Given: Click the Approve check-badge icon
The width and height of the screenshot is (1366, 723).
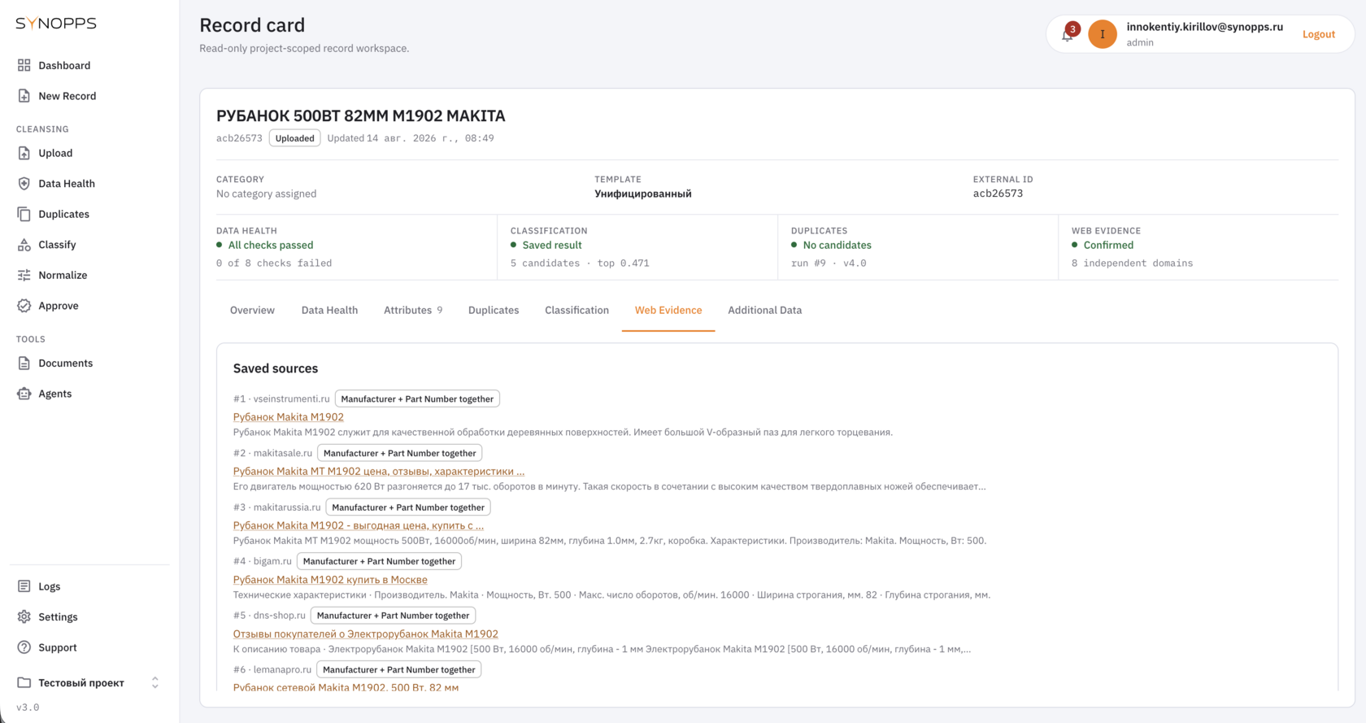Looking at the screenshot, I should 24,306.
